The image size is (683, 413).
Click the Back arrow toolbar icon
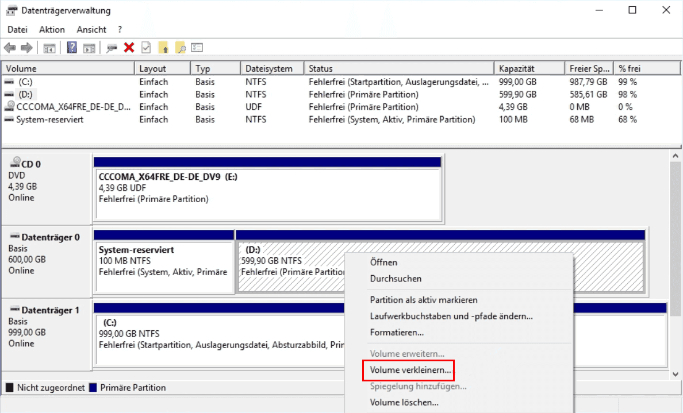click(x=10, y=48)
